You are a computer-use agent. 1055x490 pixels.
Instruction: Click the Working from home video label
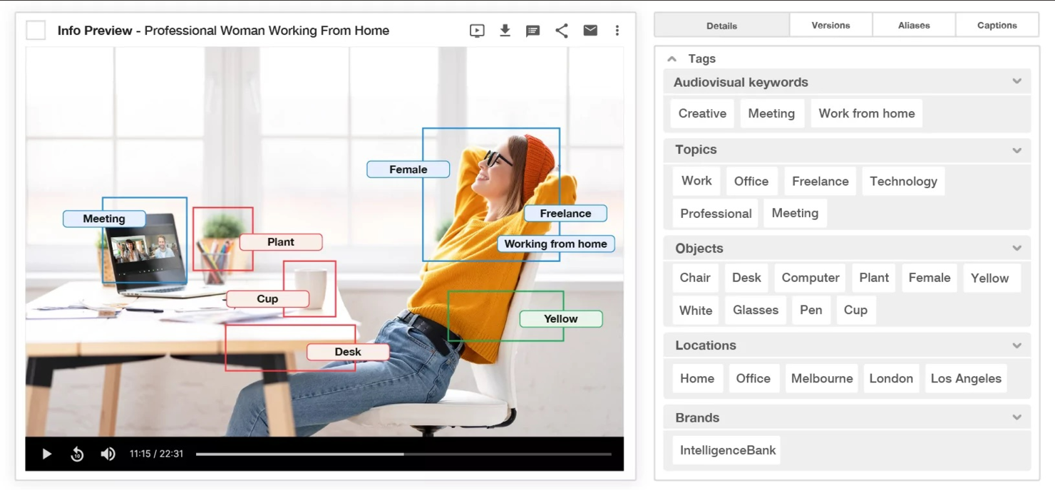(x=556, y=244)
